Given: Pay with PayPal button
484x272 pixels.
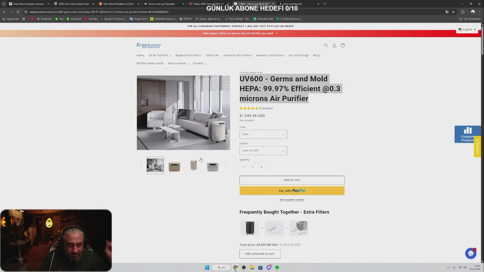Looking at the screenshot, I should pyautogui.click(x=292, y=191).
